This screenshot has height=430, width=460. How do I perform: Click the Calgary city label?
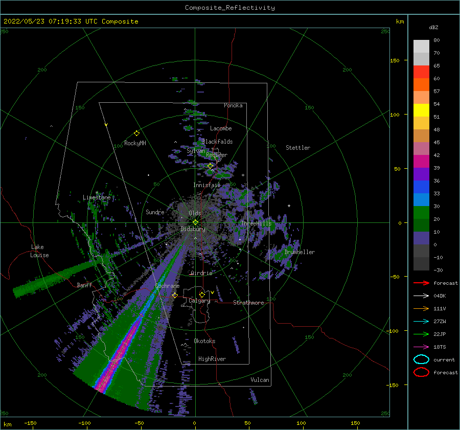(x=199, y=301)
